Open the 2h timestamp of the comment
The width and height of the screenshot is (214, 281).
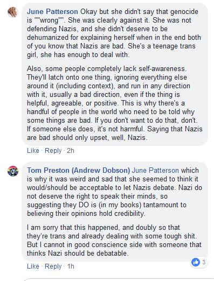tap(71, 150)
